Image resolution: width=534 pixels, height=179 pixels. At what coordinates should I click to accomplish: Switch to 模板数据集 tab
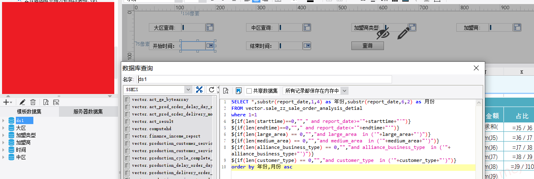pyautogui.click(x=29, y=111)
